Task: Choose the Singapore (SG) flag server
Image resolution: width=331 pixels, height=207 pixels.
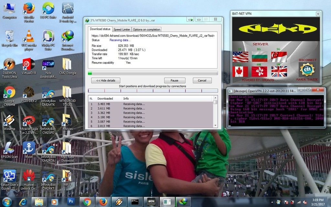Action: click(279, 57)
